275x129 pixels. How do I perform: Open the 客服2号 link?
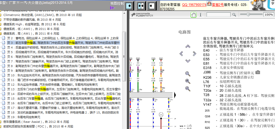coord(218,5)
